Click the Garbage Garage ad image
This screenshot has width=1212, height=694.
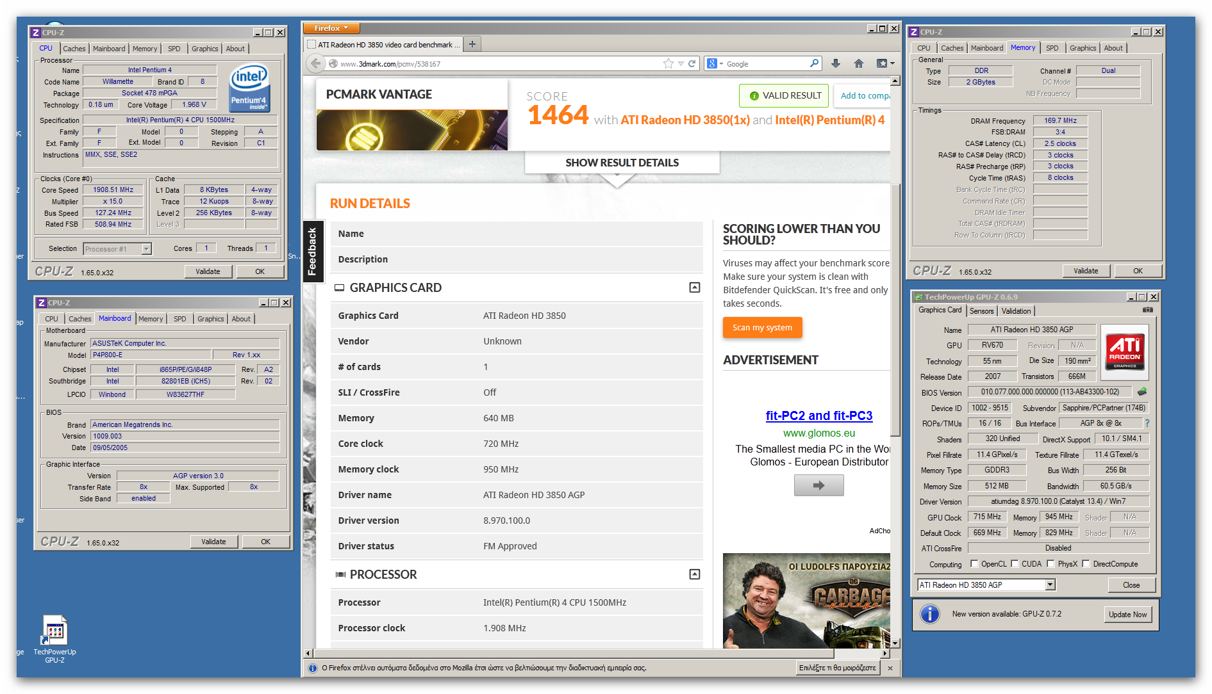pos(806,601)
